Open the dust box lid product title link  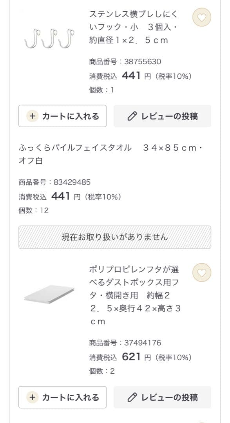tap(133, 294)
